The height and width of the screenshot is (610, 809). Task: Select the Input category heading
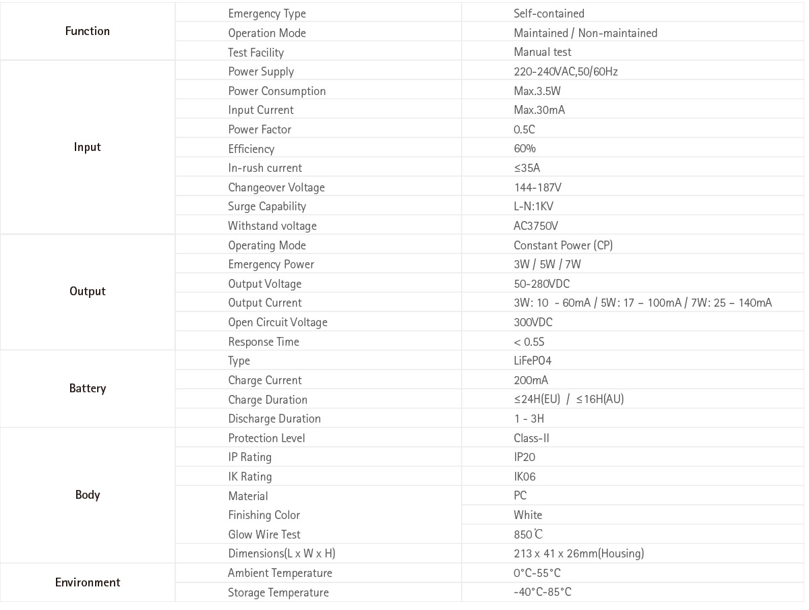click(88, 147)
